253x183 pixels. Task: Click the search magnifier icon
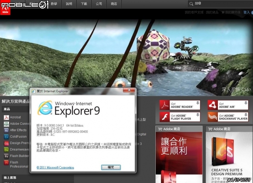191,4
